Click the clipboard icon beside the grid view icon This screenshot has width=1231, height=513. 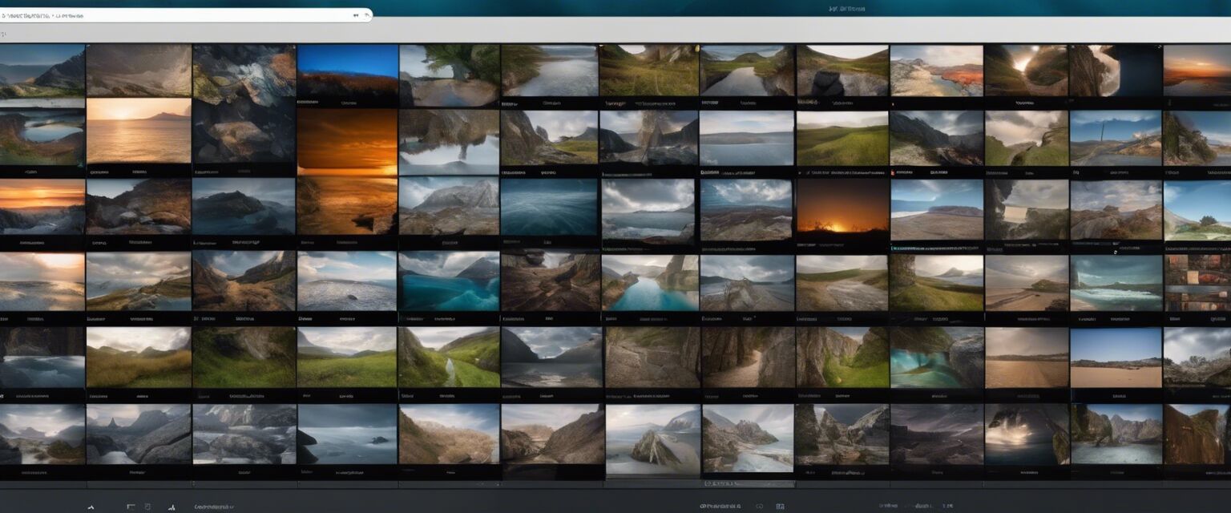147,506
